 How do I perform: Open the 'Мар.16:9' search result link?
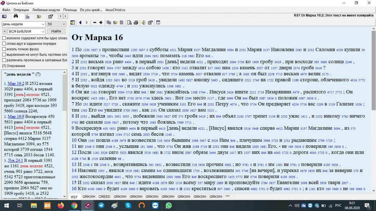coord(16,116)
